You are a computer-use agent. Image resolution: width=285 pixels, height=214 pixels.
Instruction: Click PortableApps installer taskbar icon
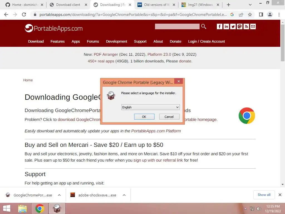point(57,208)
